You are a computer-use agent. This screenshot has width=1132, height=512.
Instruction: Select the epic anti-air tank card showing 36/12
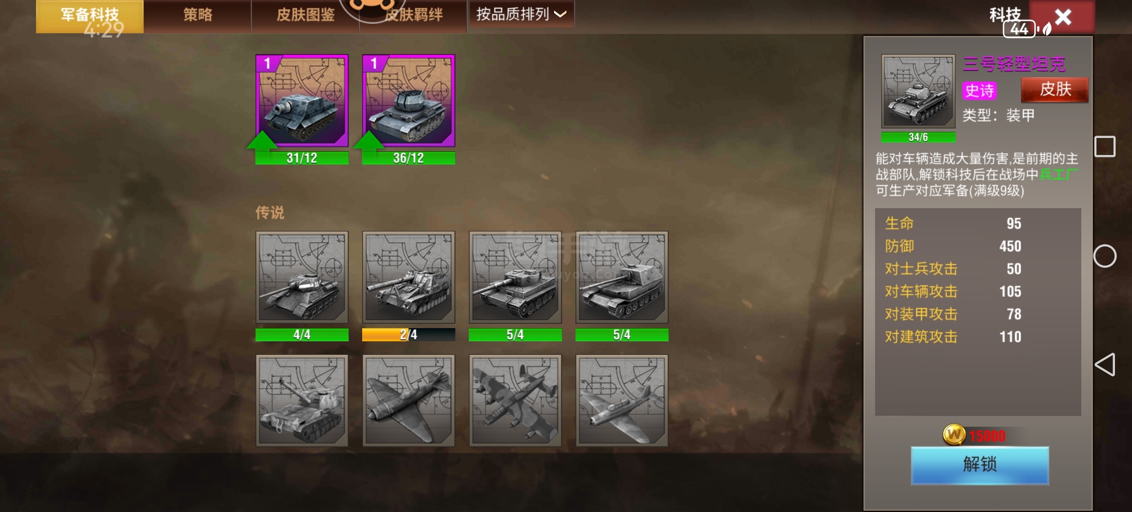[409, 101]
